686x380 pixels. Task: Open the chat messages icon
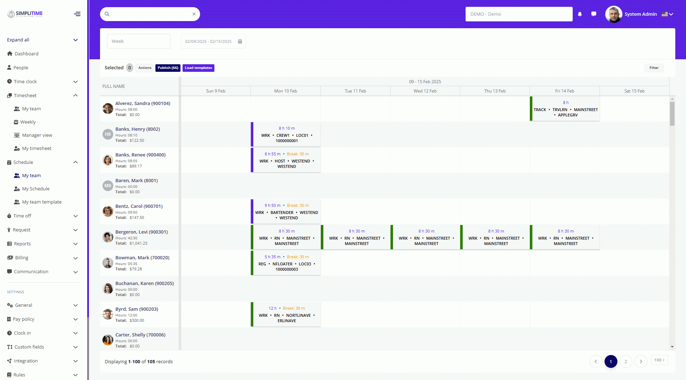[x=594, y=14]
